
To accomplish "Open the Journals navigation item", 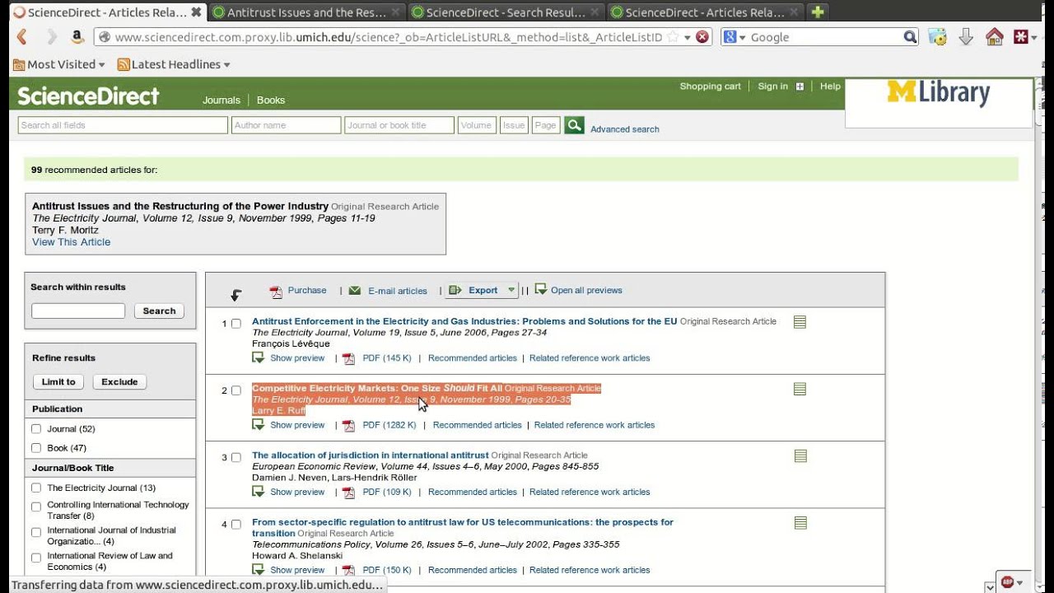I will pos(222,100).
